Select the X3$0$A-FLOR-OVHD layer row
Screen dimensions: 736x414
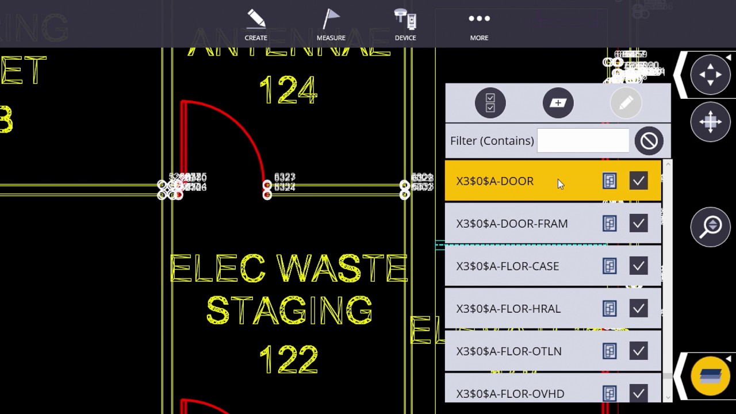(553, 388)
